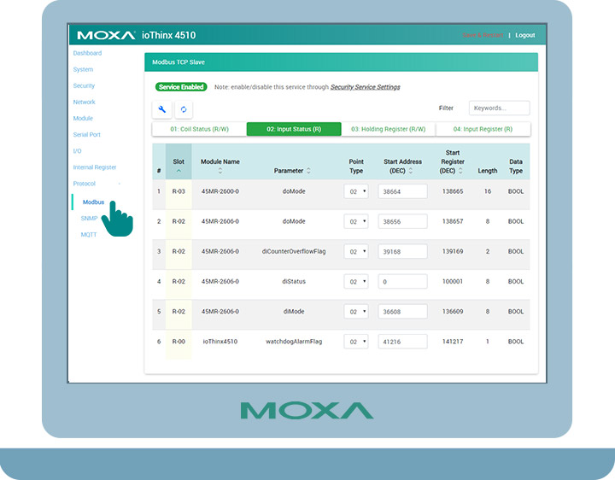Click the diMode parameter cell
This screenshot has height=480, width=615.
[x=294, y=312]
